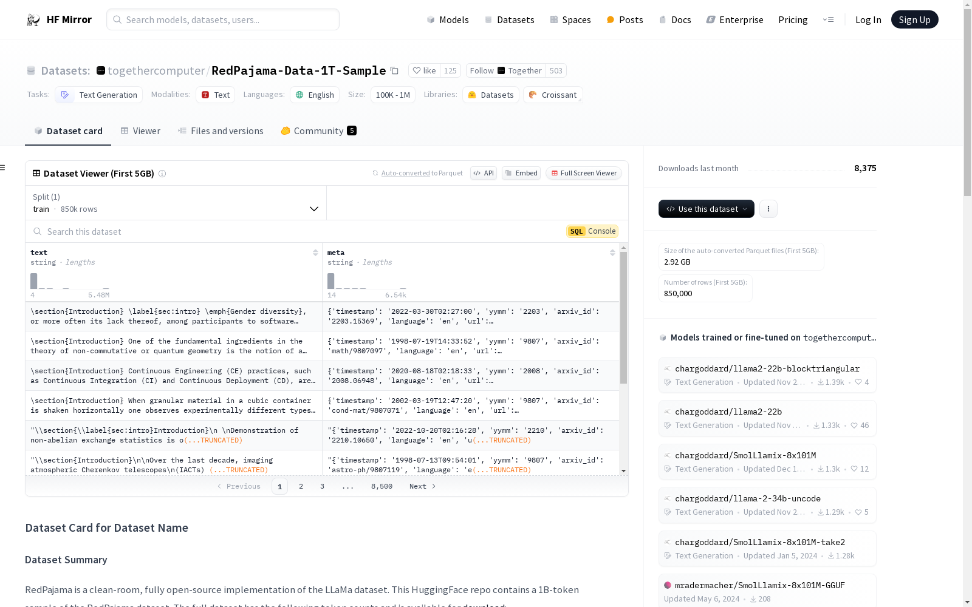Switch to Files and versions tab
The width and height of the screenshot is (972, 607).
click(221, 131)
